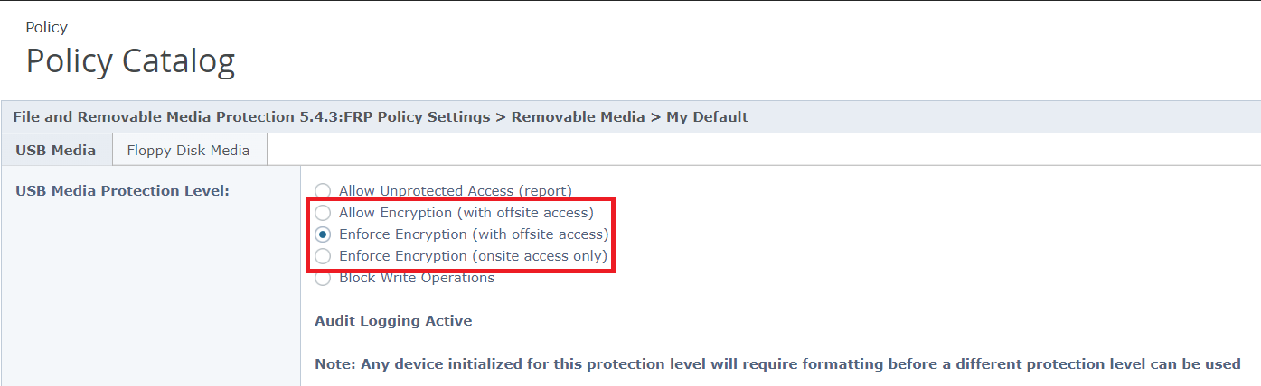Click Enforce Encryption (onsite access only) label text

point(473,256)
